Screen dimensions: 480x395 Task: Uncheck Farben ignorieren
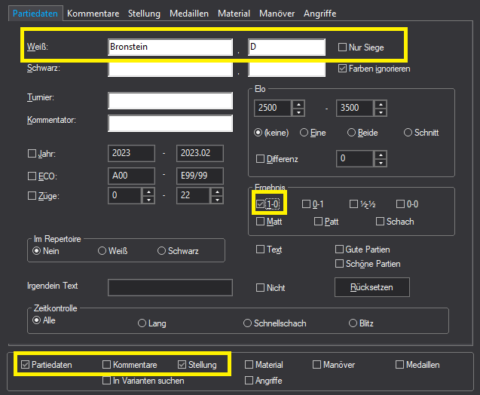tap(343, 69)
